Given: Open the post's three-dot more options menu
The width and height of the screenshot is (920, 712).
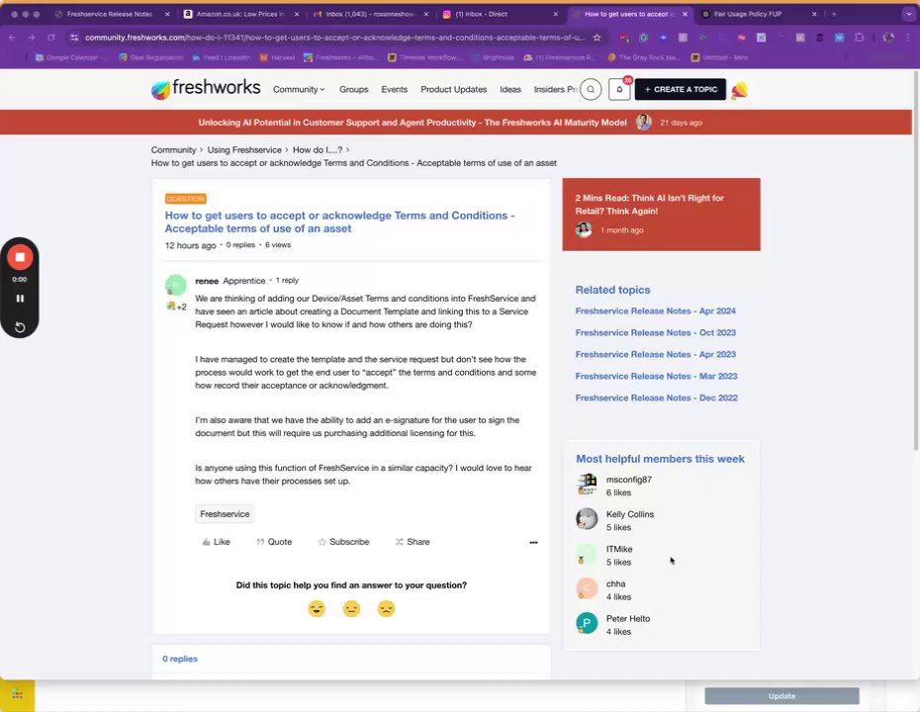Looking at the screenshot, I should click(x=533, y=543).
